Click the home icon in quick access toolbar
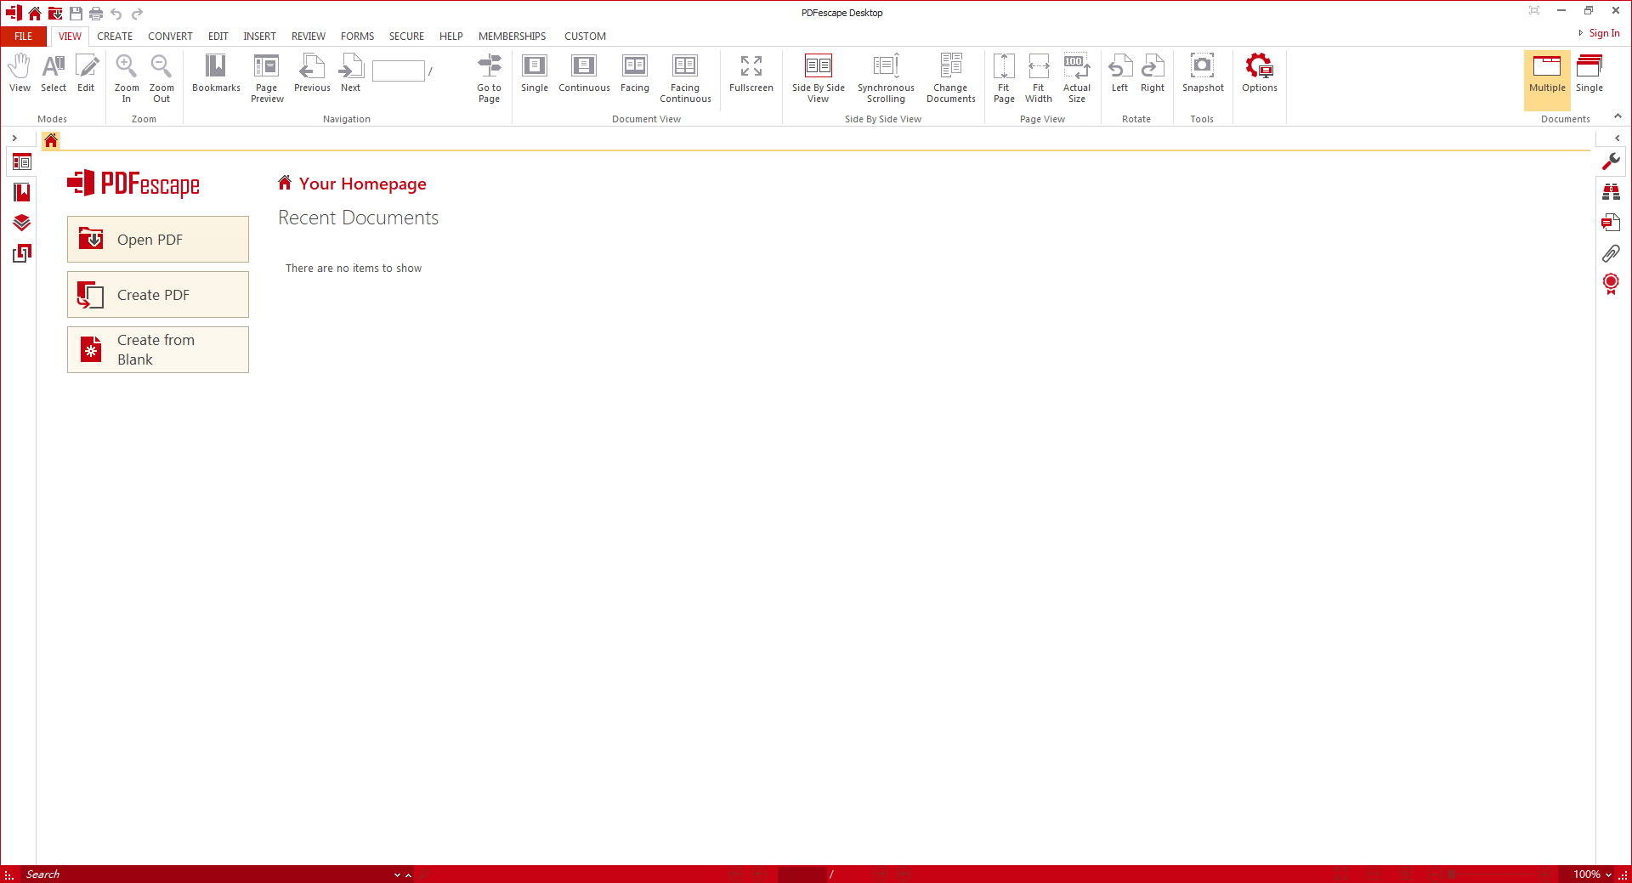 click(35, 14)
